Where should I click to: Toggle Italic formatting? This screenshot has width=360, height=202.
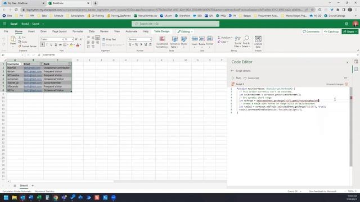click(x=47, y=45)
